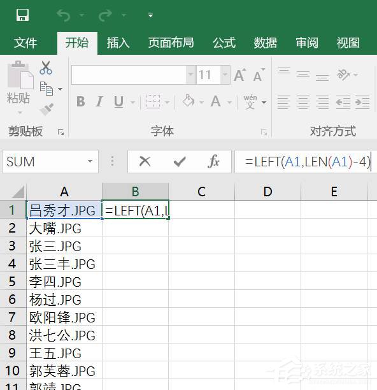The width and height of the screenshot is (377, 390).
Task: Cancel formula entry with the X button
Action: 145,161
